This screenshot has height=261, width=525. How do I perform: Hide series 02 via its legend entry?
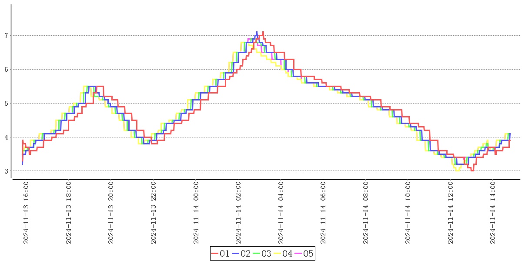tap(241, 254)
